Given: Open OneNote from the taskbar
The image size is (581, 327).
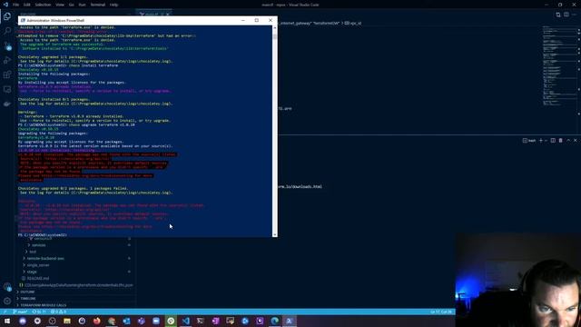Looking at the screenshot, I should [215, 321].
